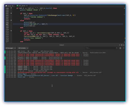Select the 'Player2's data is loaded' line
The width and height of the screenshot is (130, 106).
pos(40,59)
